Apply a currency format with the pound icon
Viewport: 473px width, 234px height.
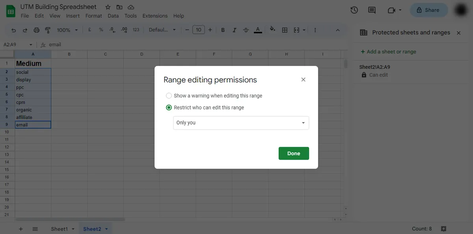pyautogui.click(x=89, y=30)
